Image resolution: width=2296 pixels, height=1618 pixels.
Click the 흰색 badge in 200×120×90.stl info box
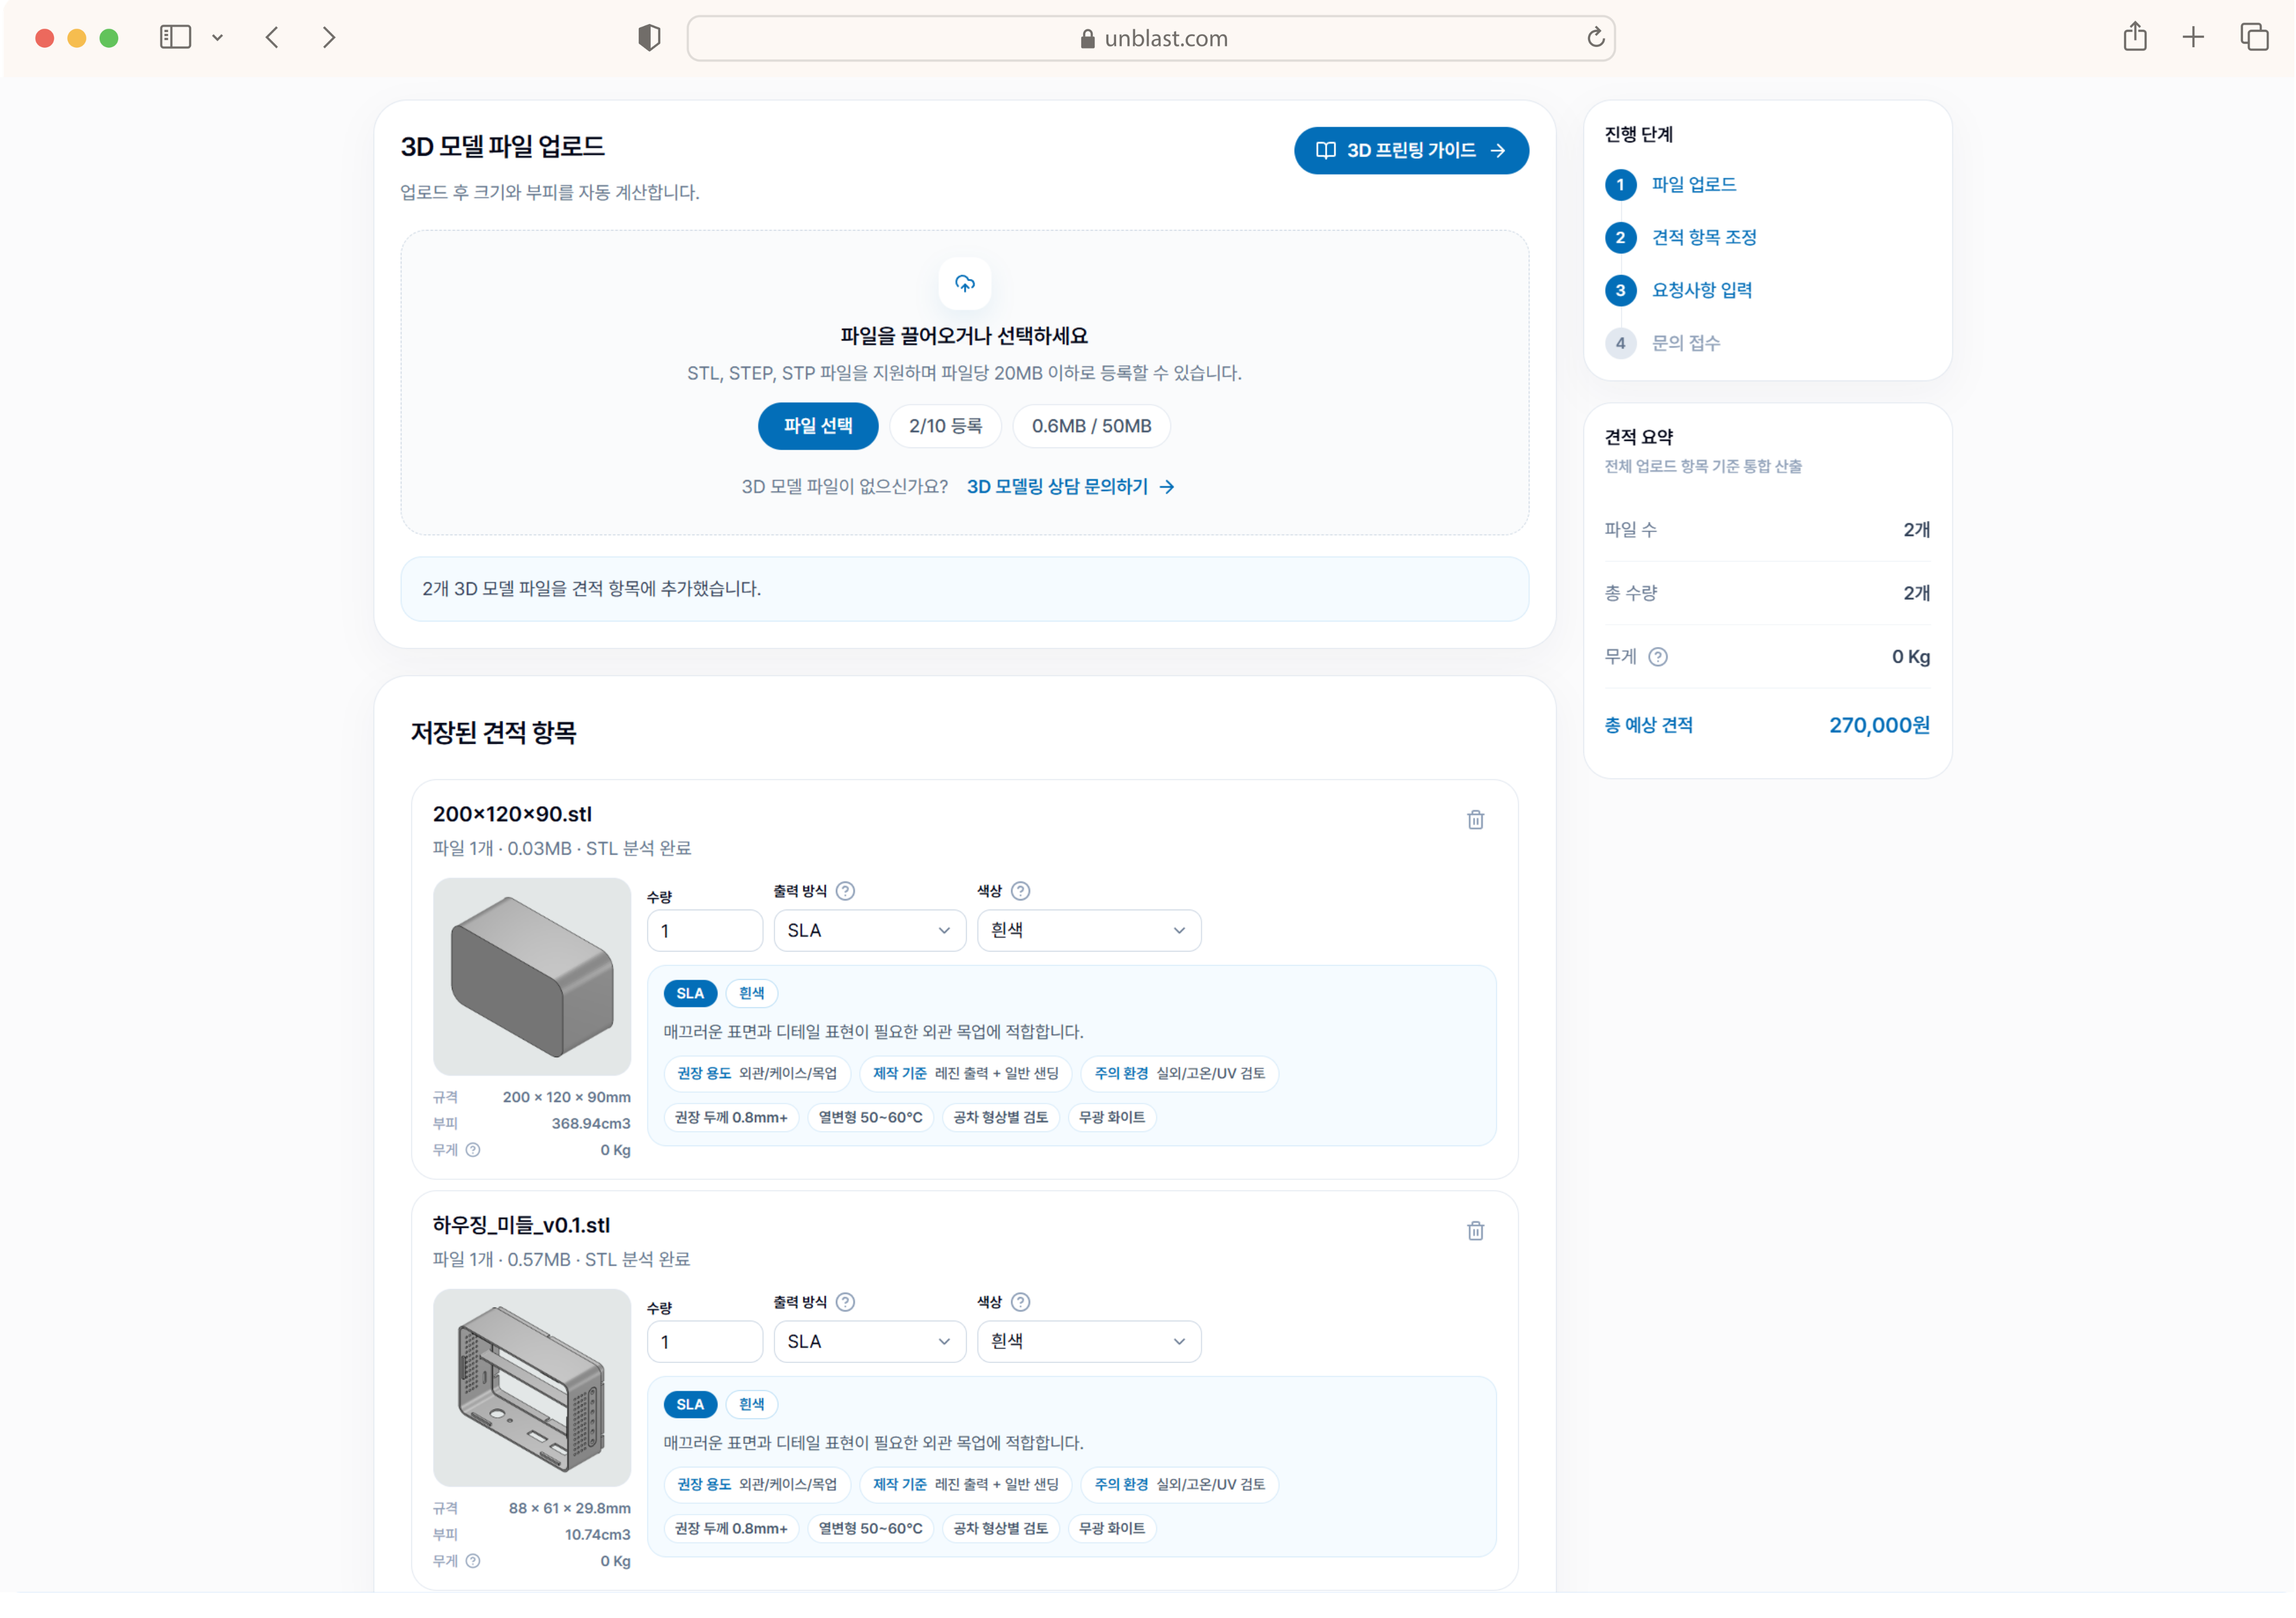point(751,993)
